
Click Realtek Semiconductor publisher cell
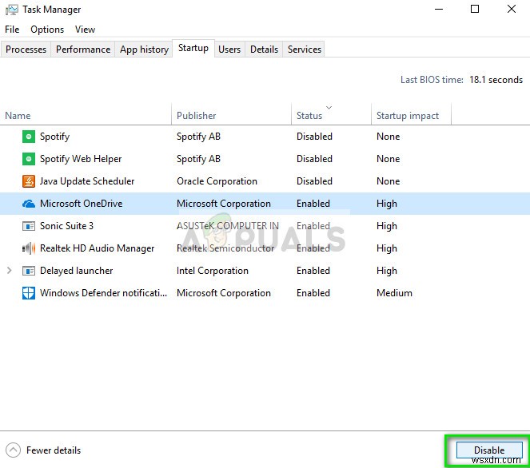pos(225,248)
